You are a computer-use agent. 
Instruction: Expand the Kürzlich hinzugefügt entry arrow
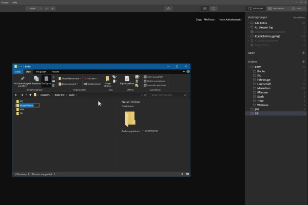[x=248, y=36]
